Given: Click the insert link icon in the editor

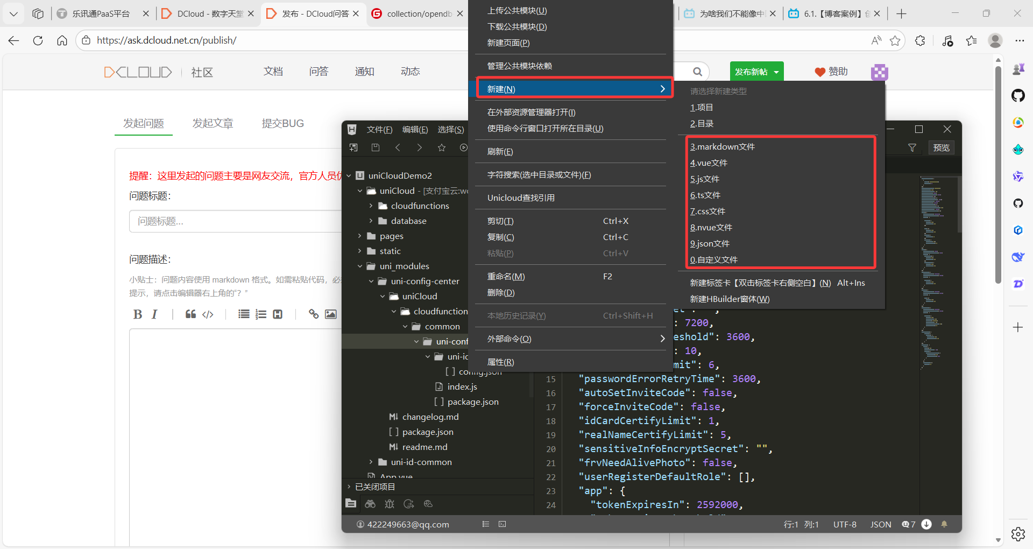Looking at the screenshot, I should 314,314.
